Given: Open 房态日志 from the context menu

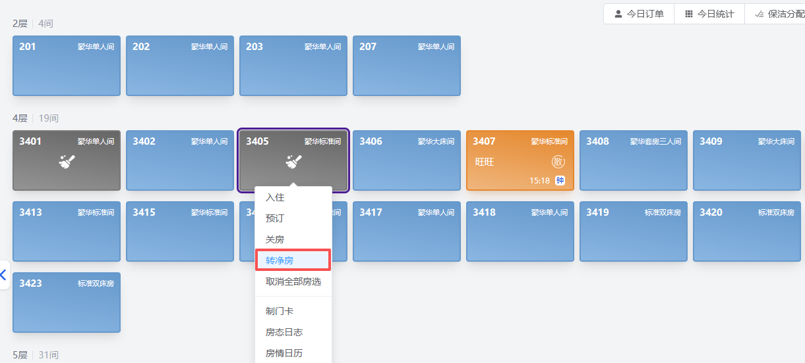Looking at the screenshot, I should (x=293, y=332).
